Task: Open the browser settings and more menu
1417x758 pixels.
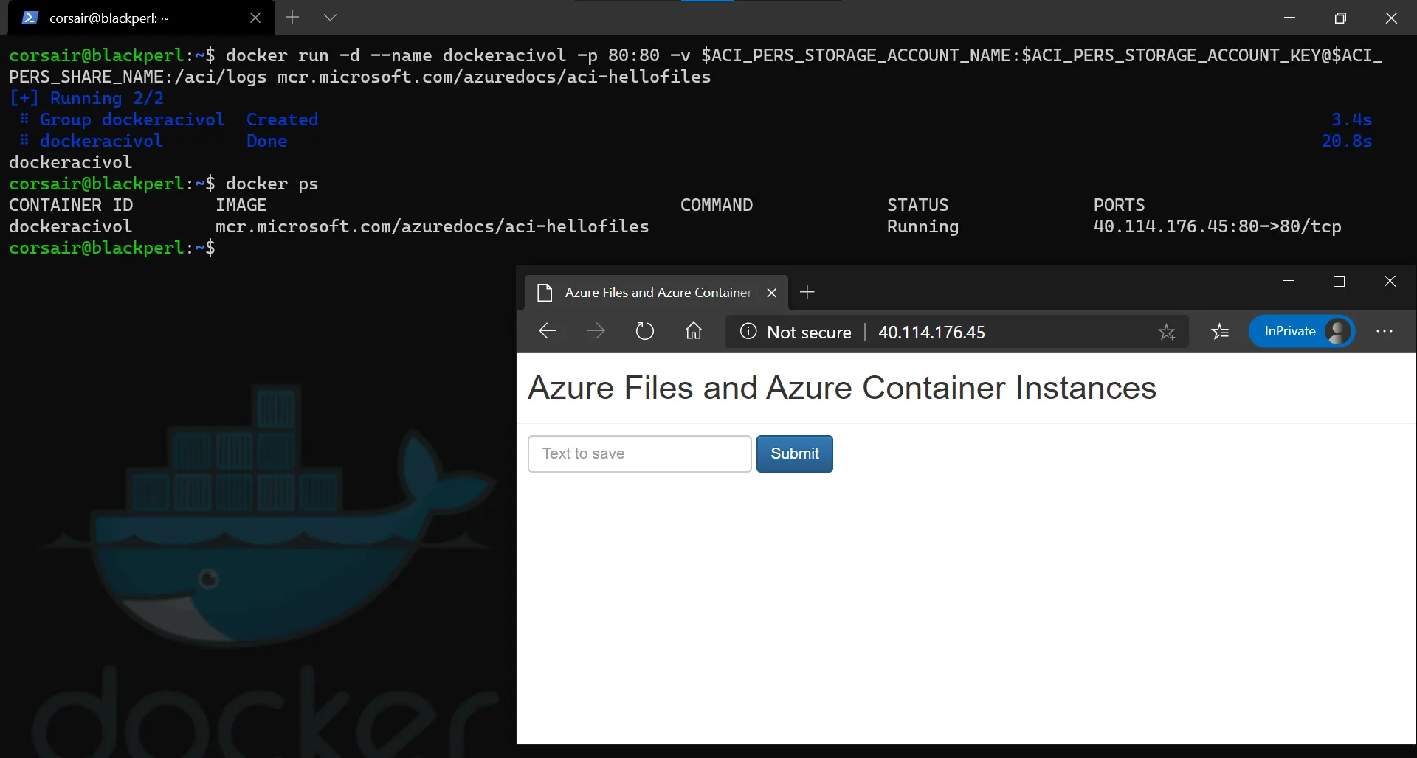Action: coord(1384,332)
